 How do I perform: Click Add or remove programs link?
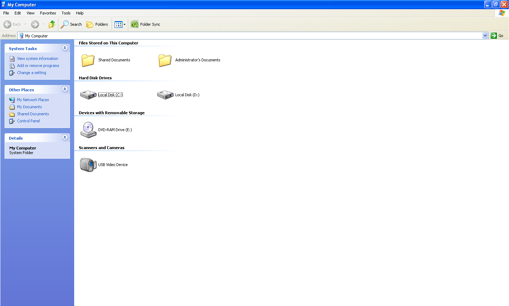tap(38, 66)
